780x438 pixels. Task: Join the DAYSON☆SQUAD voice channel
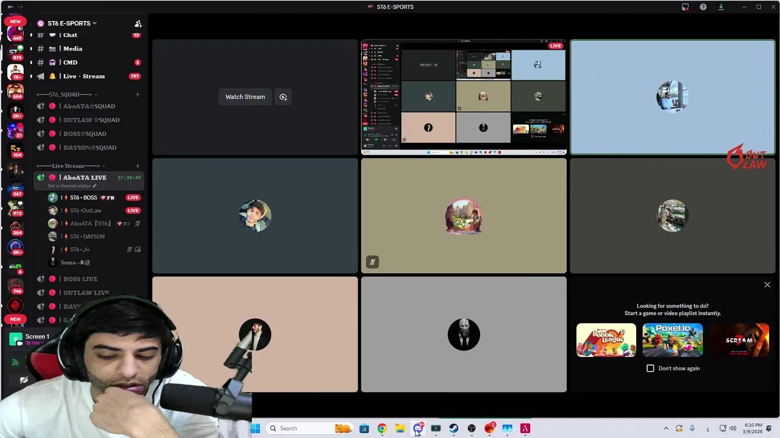point(88,147)
